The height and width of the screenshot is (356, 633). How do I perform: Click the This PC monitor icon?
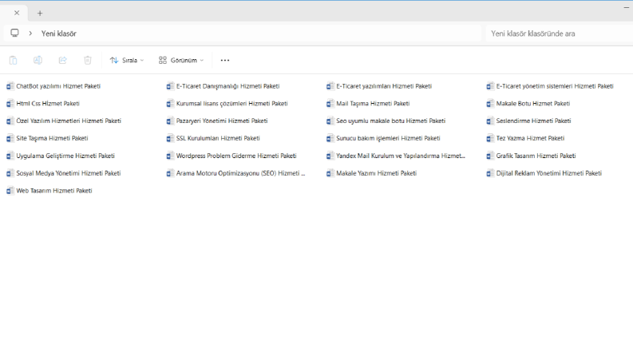tap(14, 33)
